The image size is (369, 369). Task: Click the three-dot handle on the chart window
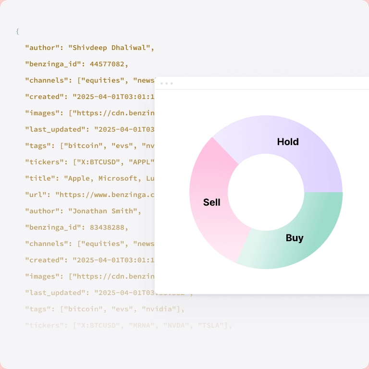pyautogui.click(x=167, y=84)
